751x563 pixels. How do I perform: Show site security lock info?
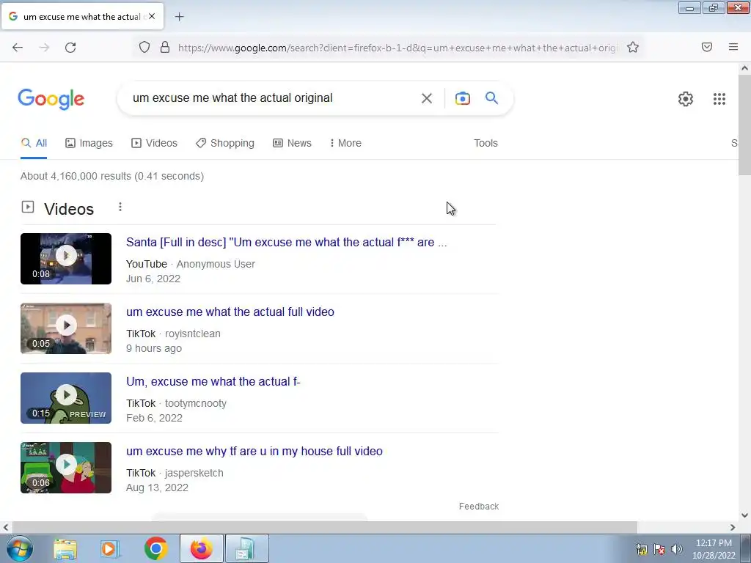(x=165, y=48)
